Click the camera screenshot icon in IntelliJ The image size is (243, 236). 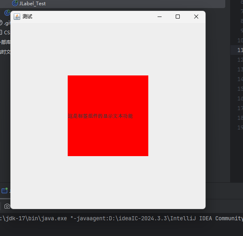pos(7,206)
